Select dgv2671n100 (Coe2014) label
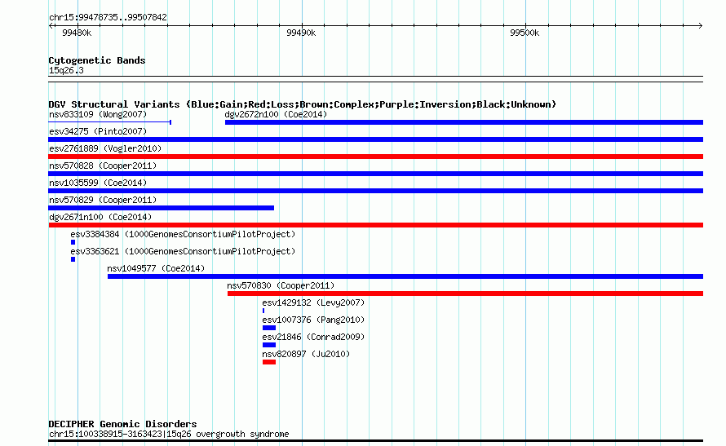Viewport: 726px width, 446px height. tap(100, 217)
